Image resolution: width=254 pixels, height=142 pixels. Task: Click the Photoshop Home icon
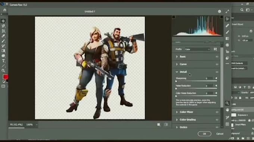point(4,10)
